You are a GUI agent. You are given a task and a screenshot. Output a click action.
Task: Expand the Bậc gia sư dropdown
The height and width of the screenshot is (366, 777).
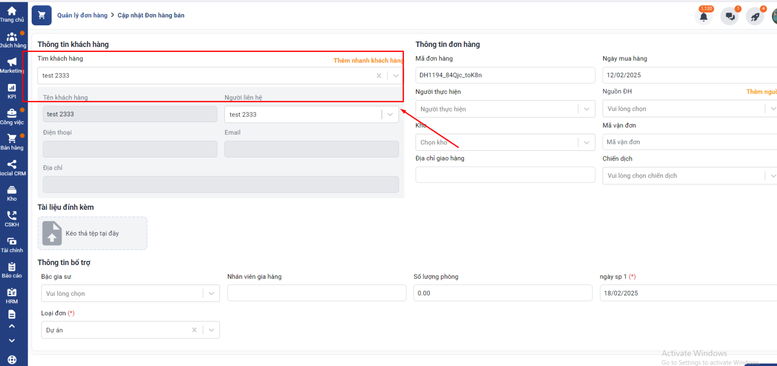click(211, 294)
